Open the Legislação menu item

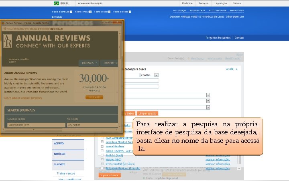tap(221, 3)
